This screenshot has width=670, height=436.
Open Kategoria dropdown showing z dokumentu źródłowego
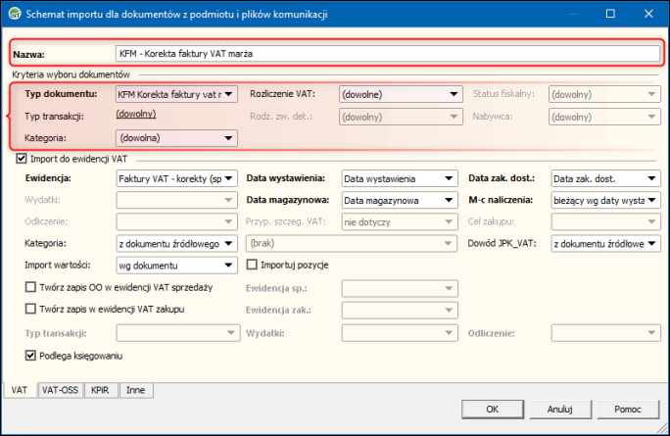tap(176, 244)
